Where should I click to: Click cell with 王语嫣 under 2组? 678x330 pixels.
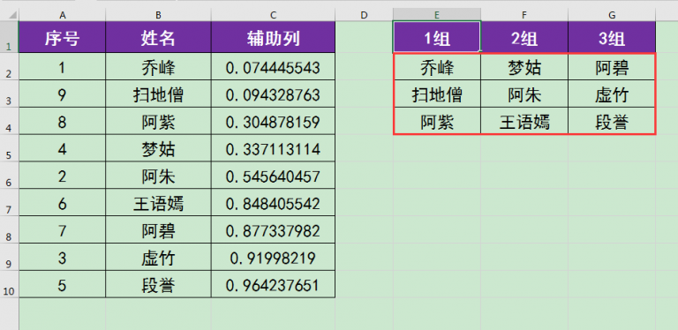(x=524, y=121)
